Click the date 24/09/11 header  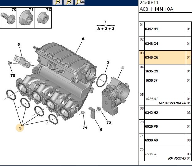point(149,3)
